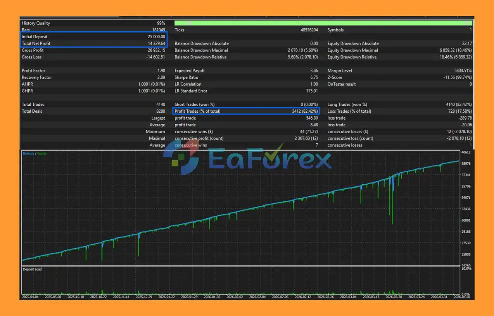Select the 'Profit Trades (% of total)' label
This screenshot has height=316, width=494.
pos(198,111)
